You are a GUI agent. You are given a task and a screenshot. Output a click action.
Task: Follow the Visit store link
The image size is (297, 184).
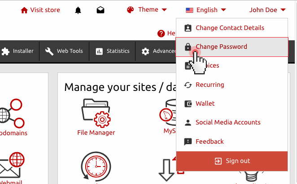[40, 10]
